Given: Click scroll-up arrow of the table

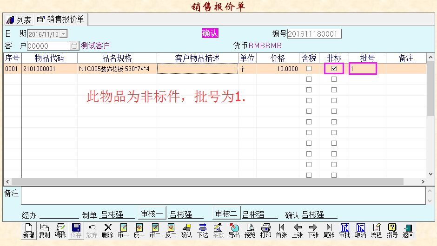Looking at the screenshot, I should coord(430,58).
